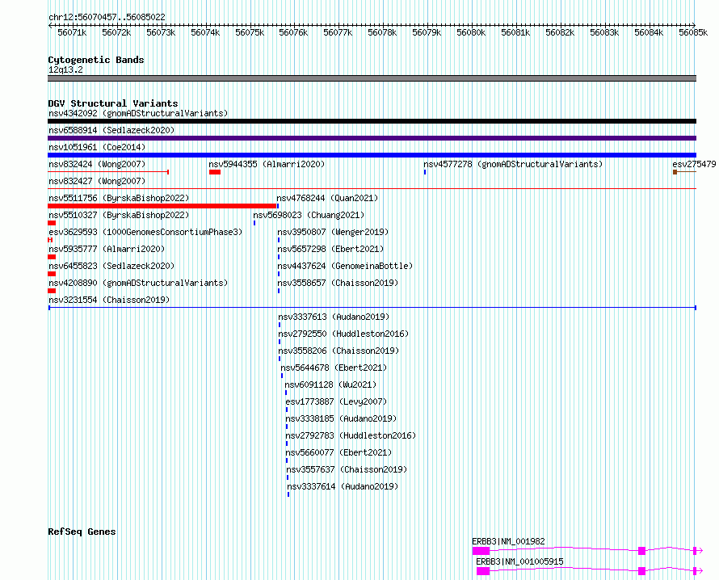Click long red bar under nsv5511756
The width and height of the screenshot is (719, 580).
pyautogui.click(x=162, y=206)
